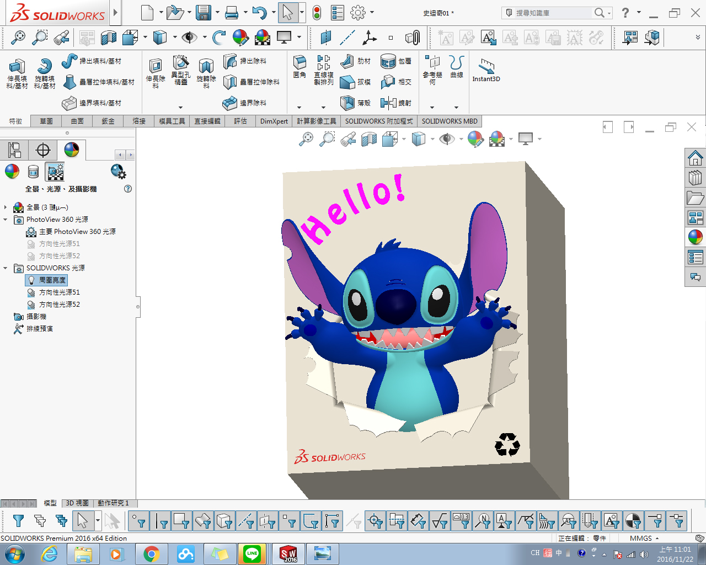Select the 邊界填料/基材 boundary boss tool
Image resolution: width=706 pixels, height=565 pixels.
click(92, 103)
